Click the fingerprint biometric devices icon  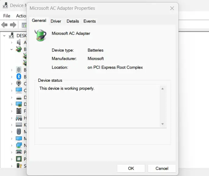point(19,70)
